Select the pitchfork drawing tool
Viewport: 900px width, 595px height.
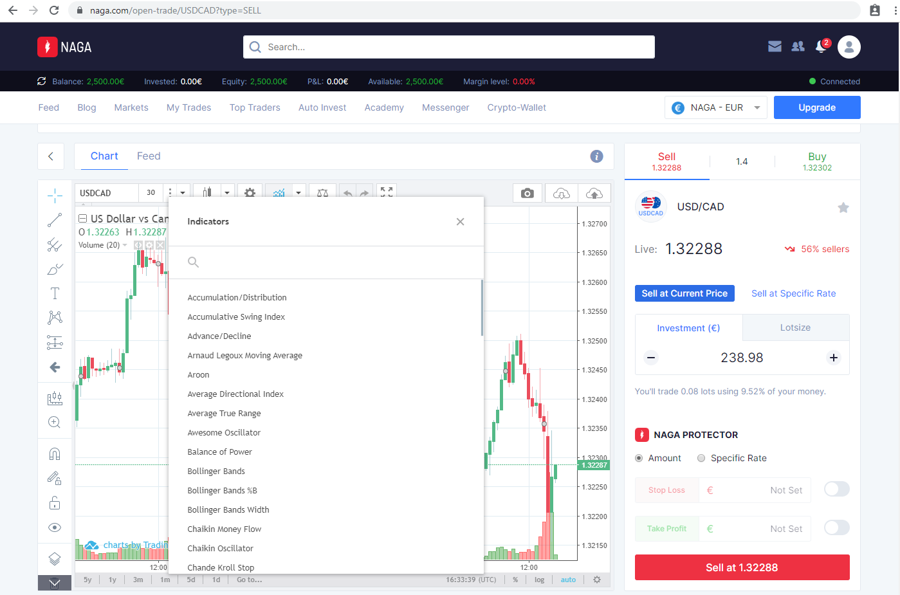click(x=55, y=245)
